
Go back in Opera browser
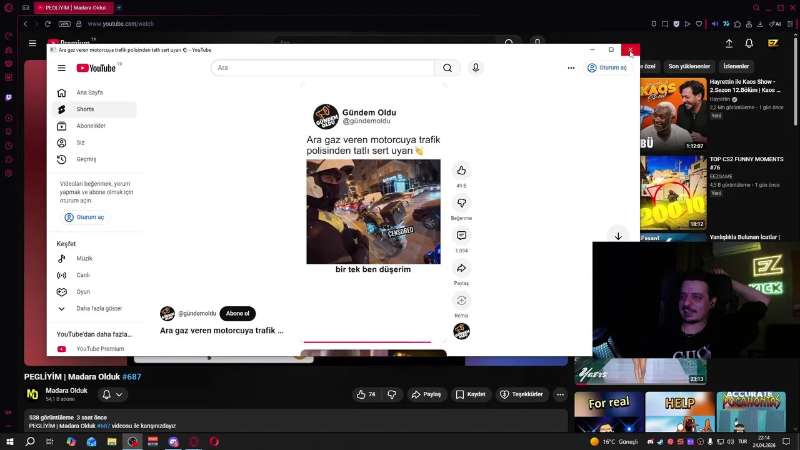(x=25, y=24)
